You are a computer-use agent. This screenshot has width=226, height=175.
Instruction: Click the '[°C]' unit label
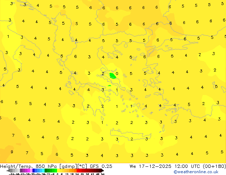[82, 166]
